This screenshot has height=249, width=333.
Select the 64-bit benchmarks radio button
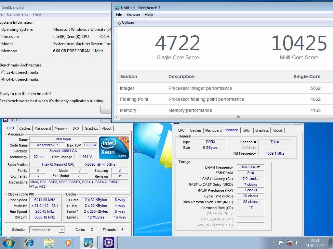[3, 79]
